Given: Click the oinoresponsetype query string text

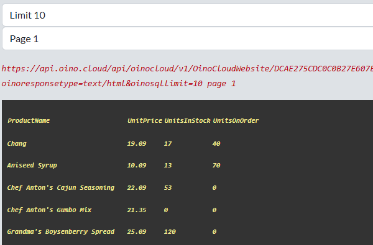Looking at the screenshot, I should point(119,84).
